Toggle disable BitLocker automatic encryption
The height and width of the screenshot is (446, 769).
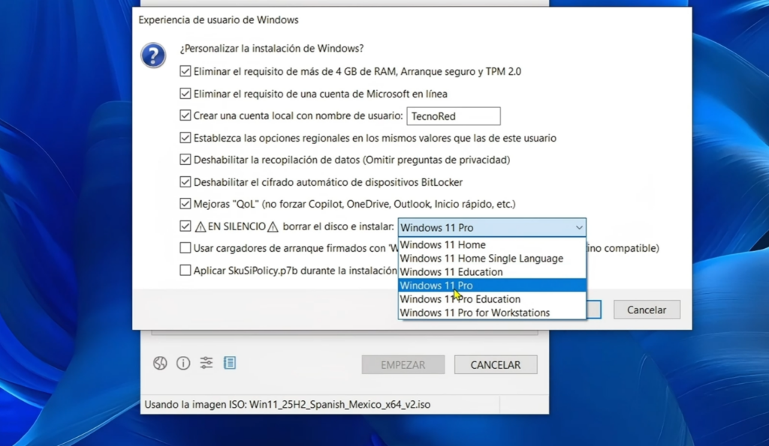pos(185,182)
